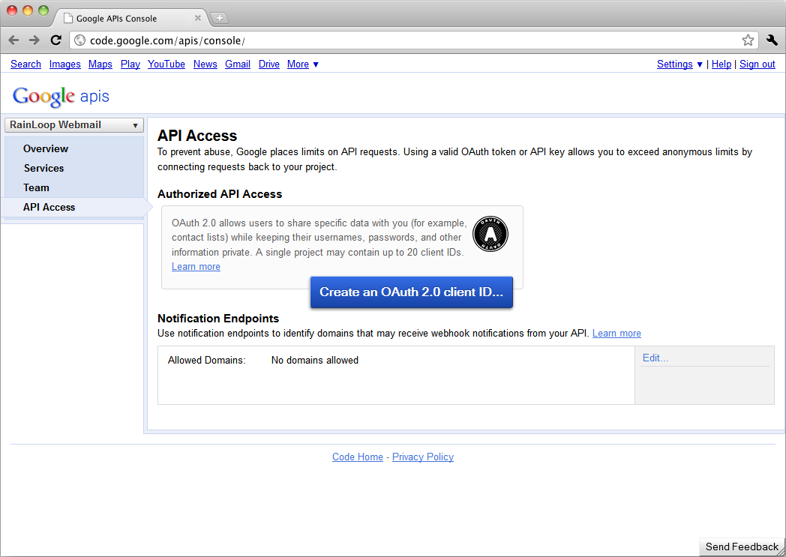Click Create an OAuth 2.0 client ID button
The image size is (786, 557).
(411, 292)
